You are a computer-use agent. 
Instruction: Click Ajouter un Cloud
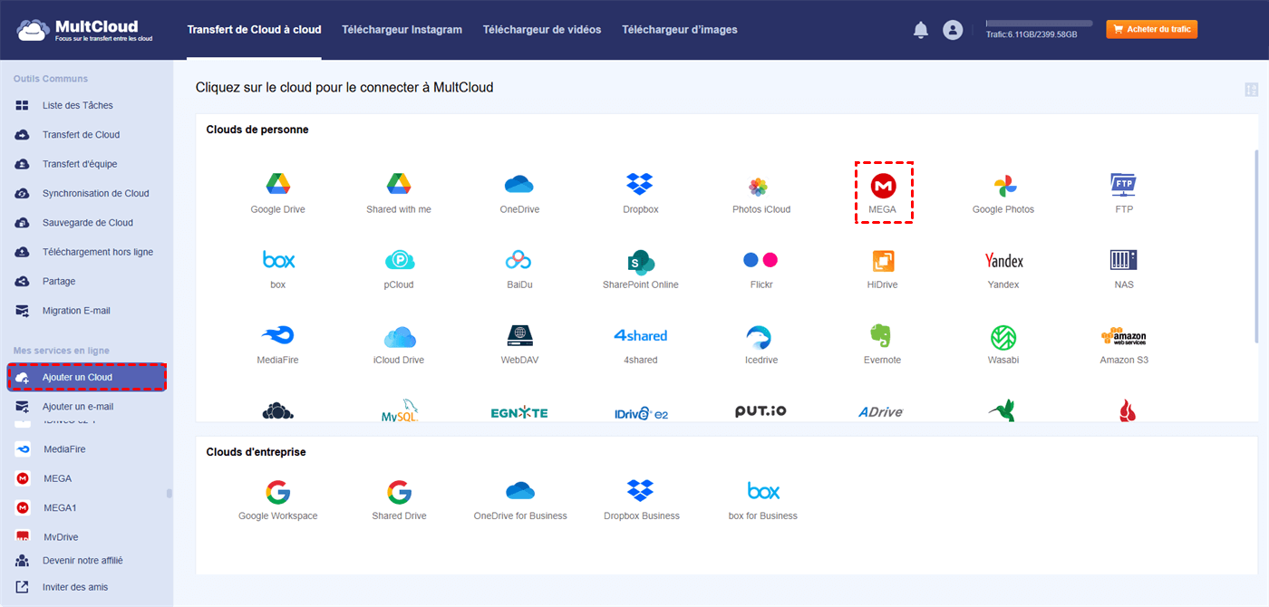[x=86, y=377]
